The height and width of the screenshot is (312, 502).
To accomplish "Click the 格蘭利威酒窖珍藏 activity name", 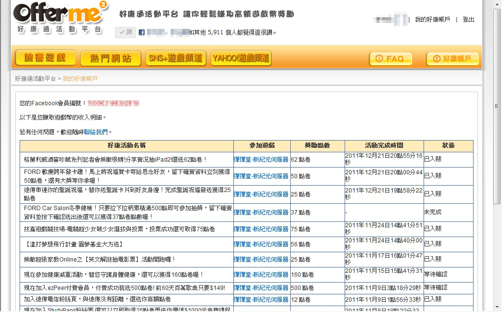I will [x=116, y=159].
